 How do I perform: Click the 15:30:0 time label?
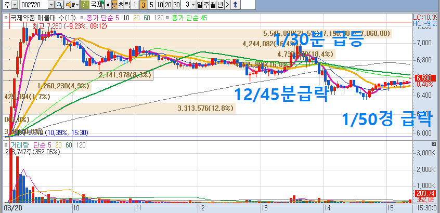point(426,208)
